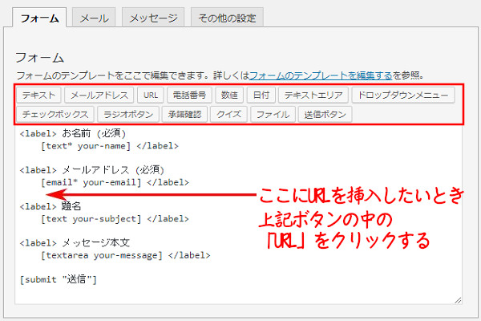Click the <label> お名前 (必須) line
Screen dimensions: 481x321
(73, 134)
